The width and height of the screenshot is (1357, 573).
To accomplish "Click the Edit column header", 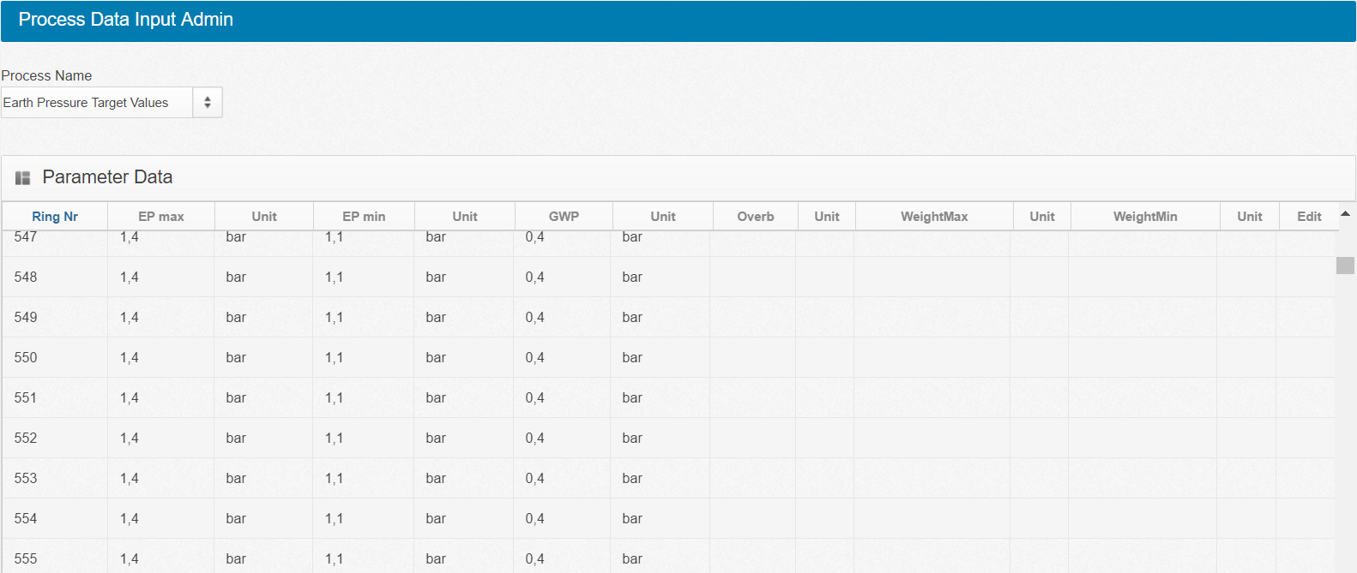I will (x=1308, y=217).
